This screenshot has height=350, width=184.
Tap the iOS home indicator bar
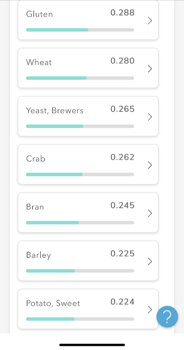[x=92, y=345]
